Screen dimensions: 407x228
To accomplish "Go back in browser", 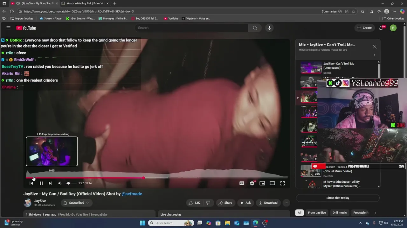I will click(x=4, y=11).
